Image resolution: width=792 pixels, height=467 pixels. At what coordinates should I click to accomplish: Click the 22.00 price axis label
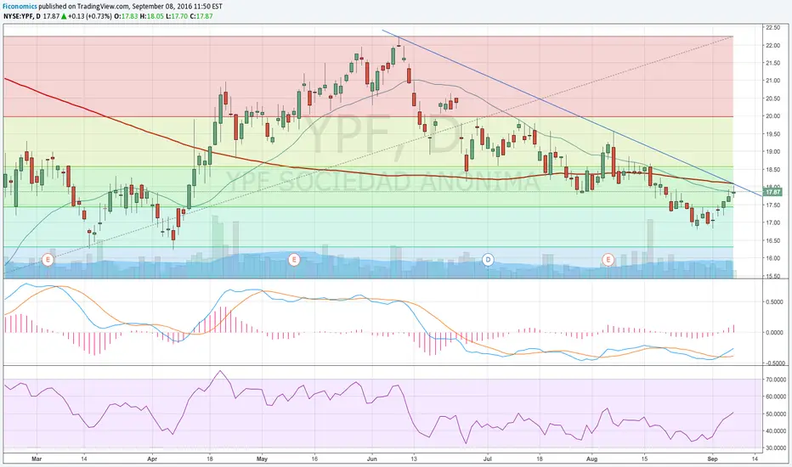coord(772,46)
